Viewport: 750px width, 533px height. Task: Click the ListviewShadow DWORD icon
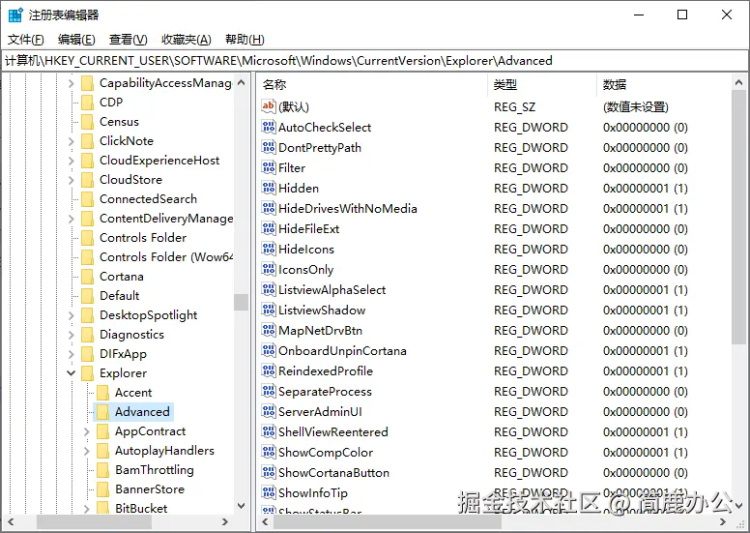point(269,310)
